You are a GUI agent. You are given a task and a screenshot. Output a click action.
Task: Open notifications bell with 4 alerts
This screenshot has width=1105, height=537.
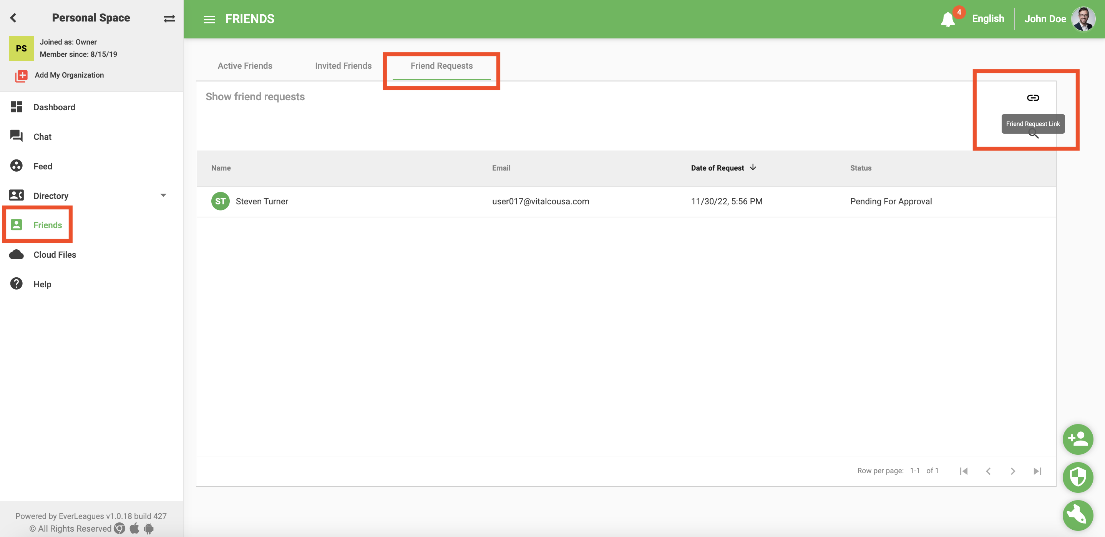947,19
